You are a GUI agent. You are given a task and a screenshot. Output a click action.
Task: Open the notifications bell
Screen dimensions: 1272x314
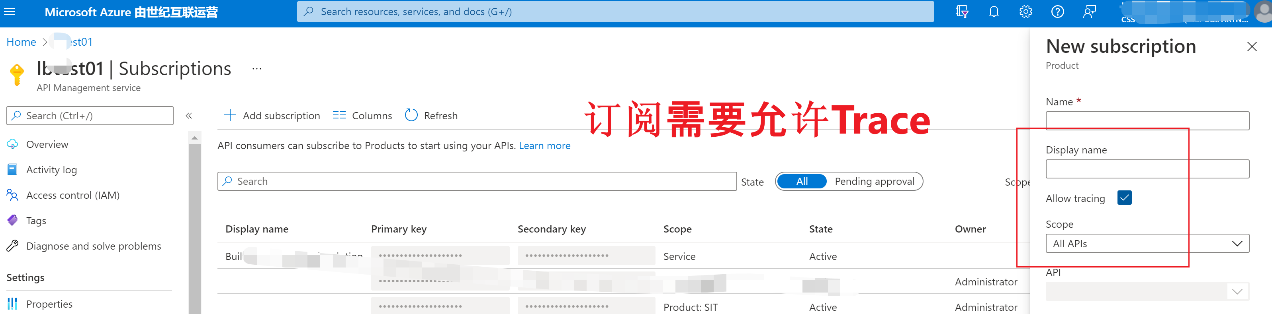click(x=994, y=12)
